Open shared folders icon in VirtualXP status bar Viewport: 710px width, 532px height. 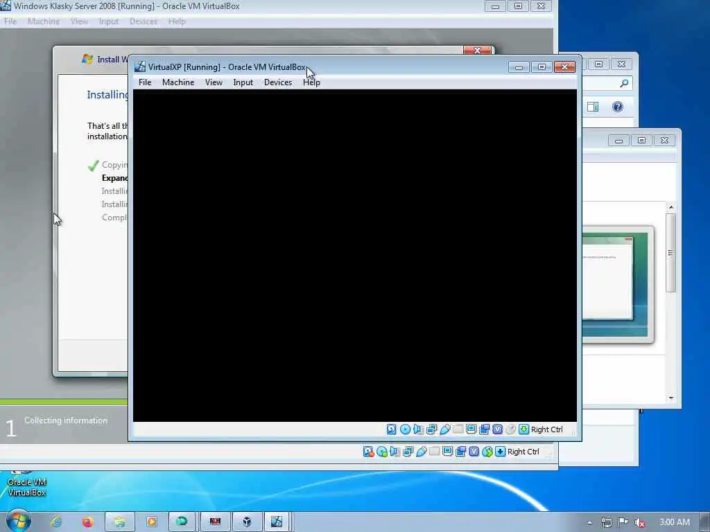[458, 429]
